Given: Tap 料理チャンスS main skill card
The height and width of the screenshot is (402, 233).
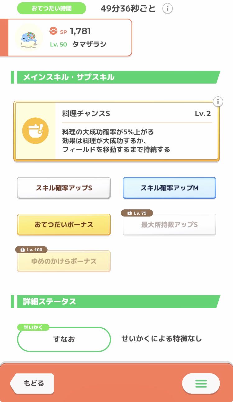Looking at the screenshot, I should click(137, 131).
